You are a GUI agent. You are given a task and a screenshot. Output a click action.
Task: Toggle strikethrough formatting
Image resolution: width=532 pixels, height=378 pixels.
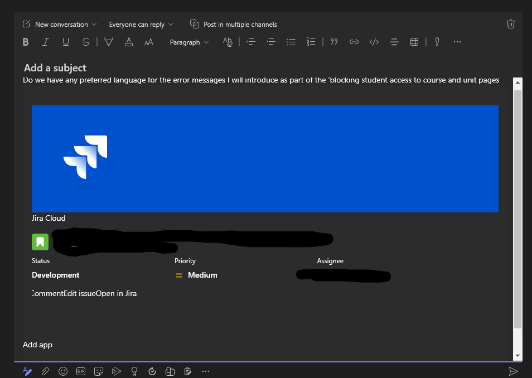click(x=85, y=42)
